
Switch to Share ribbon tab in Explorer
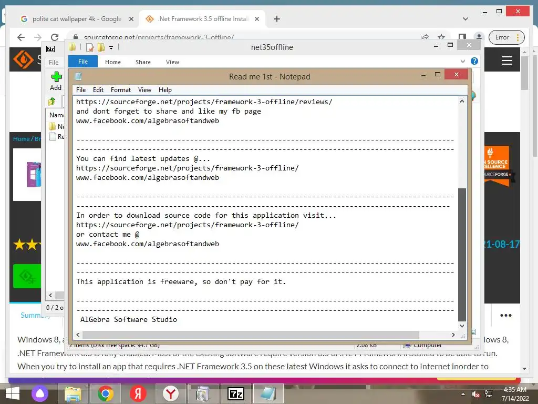click(143, 62)
